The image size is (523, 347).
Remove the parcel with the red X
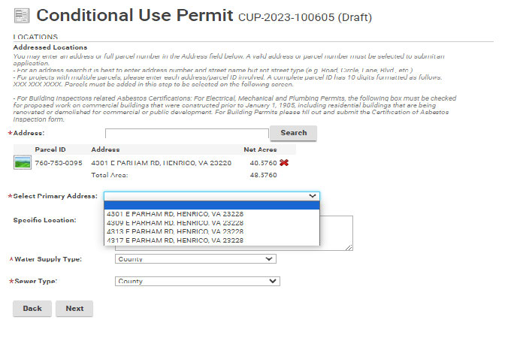[283, 162]
